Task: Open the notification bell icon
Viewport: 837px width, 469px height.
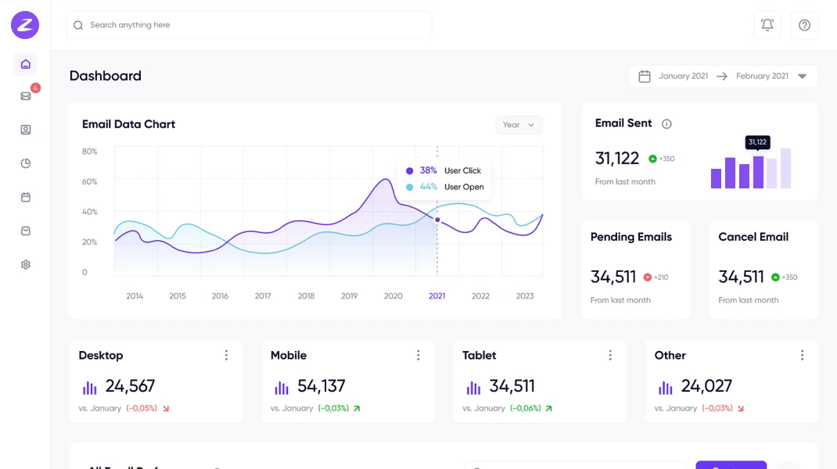Action: coord(767,25)
